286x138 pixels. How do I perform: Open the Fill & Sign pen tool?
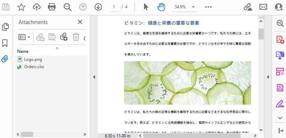pos(280,104)
